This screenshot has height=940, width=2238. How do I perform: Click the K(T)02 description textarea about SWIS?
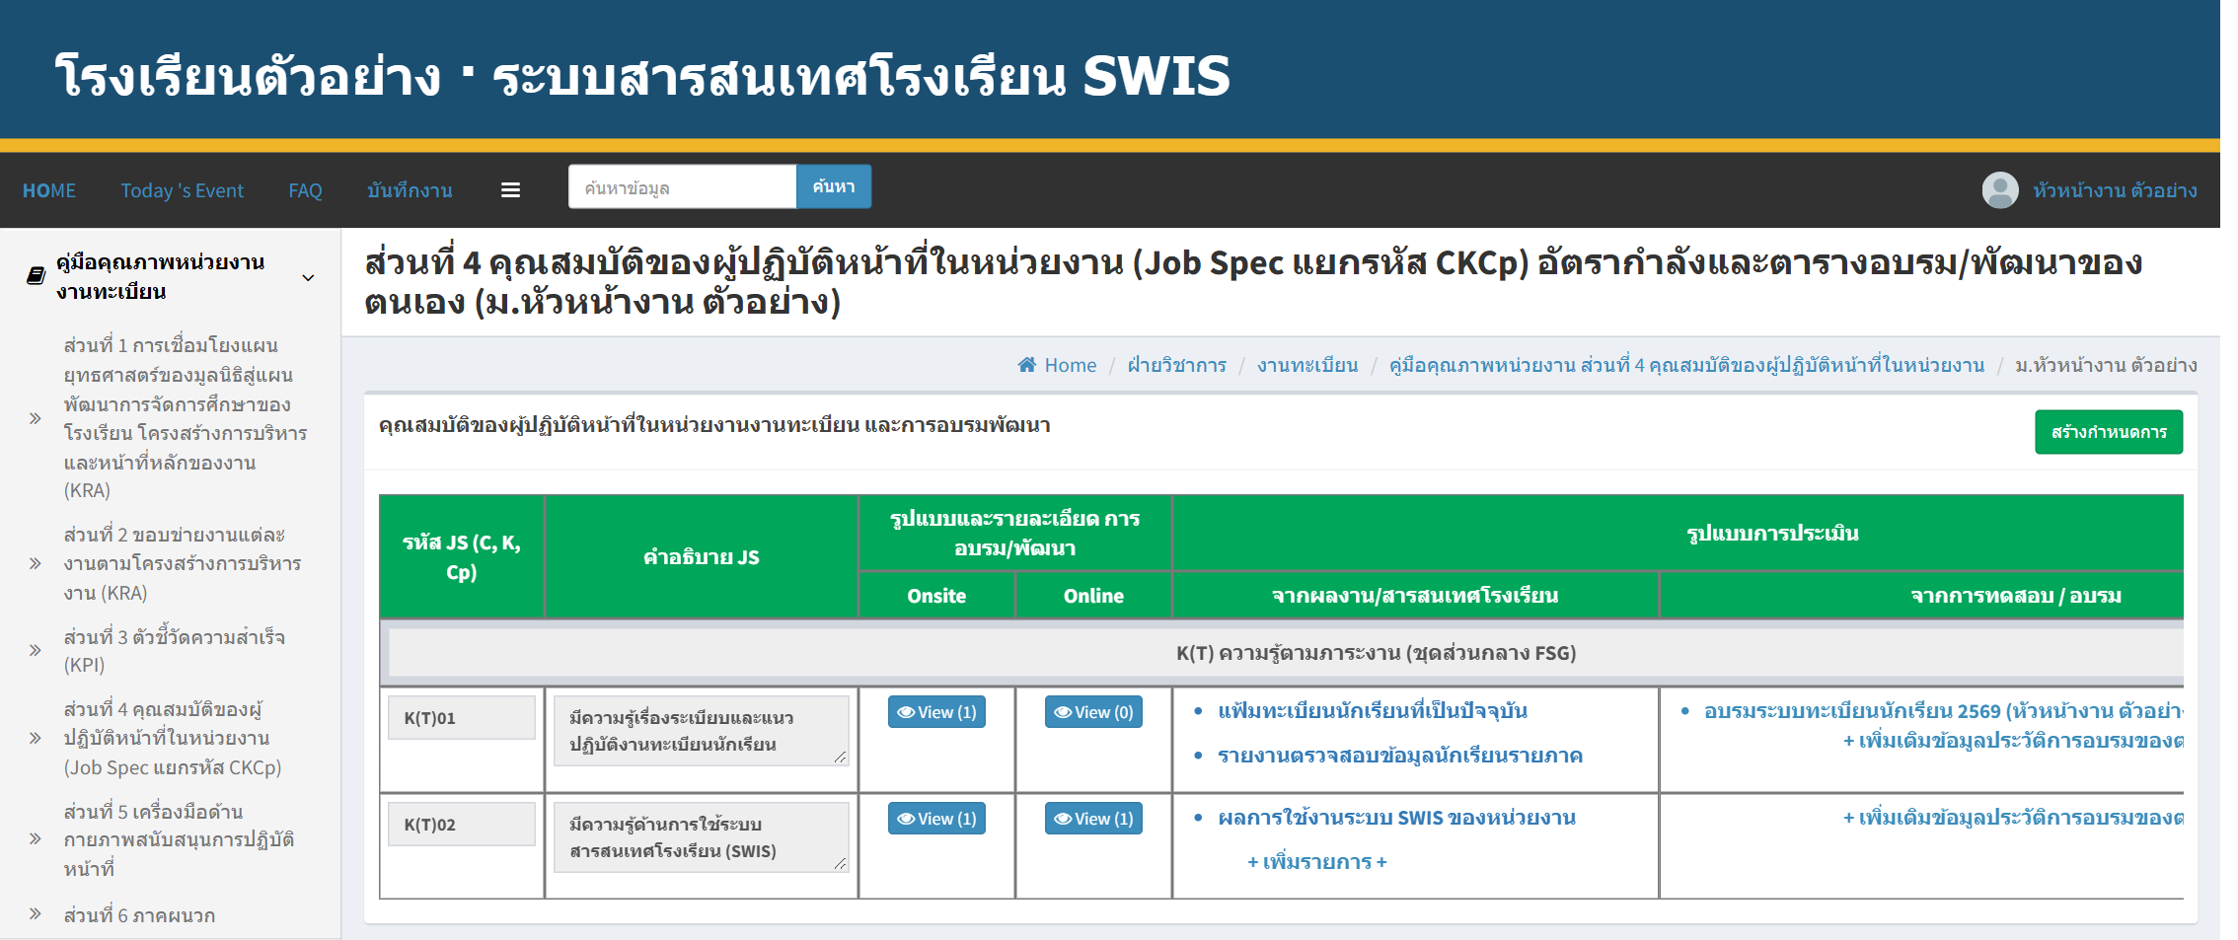pyautogui.click(x=701, y=837)
